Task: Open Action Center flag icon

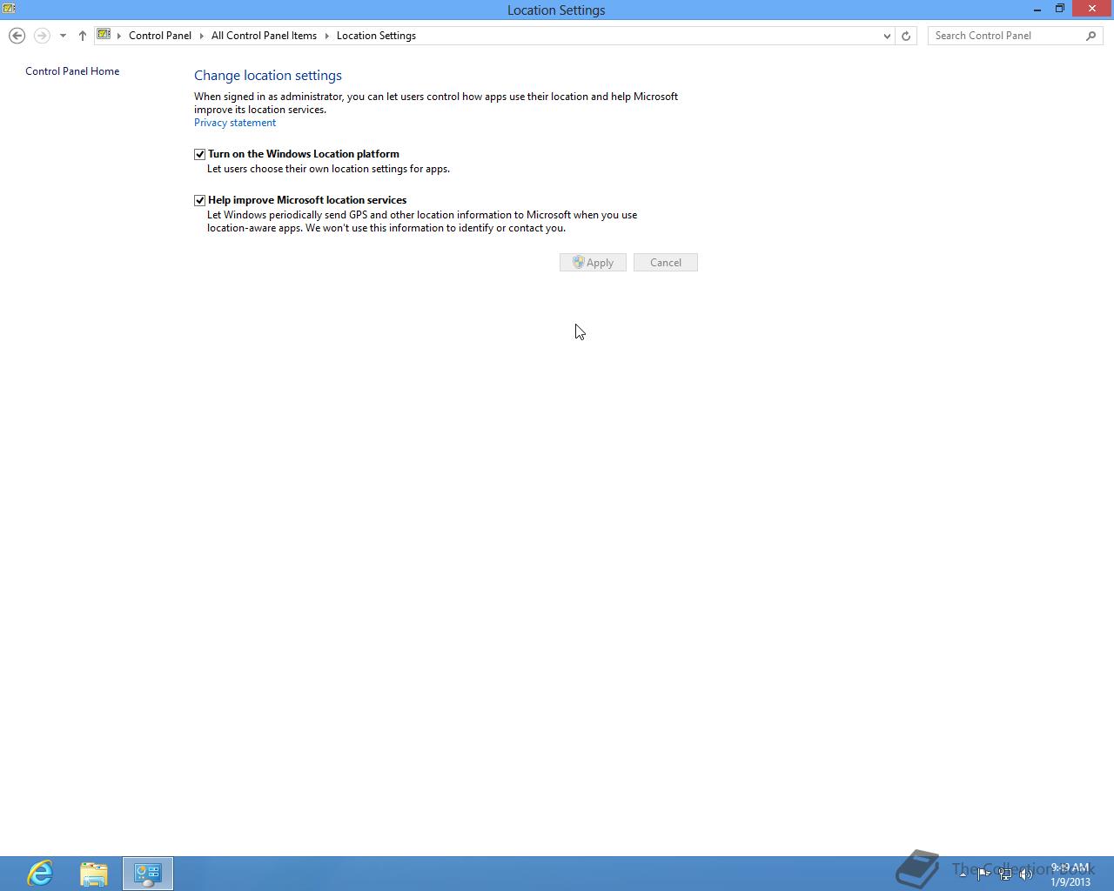Action: (983, 874)
